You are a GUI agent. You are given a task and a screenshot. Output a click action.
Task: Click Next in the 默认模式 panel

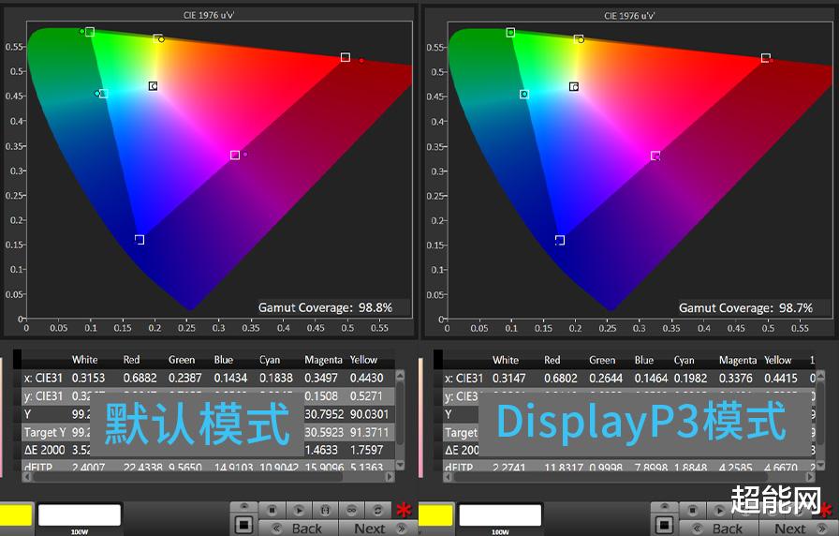point(377,528)
